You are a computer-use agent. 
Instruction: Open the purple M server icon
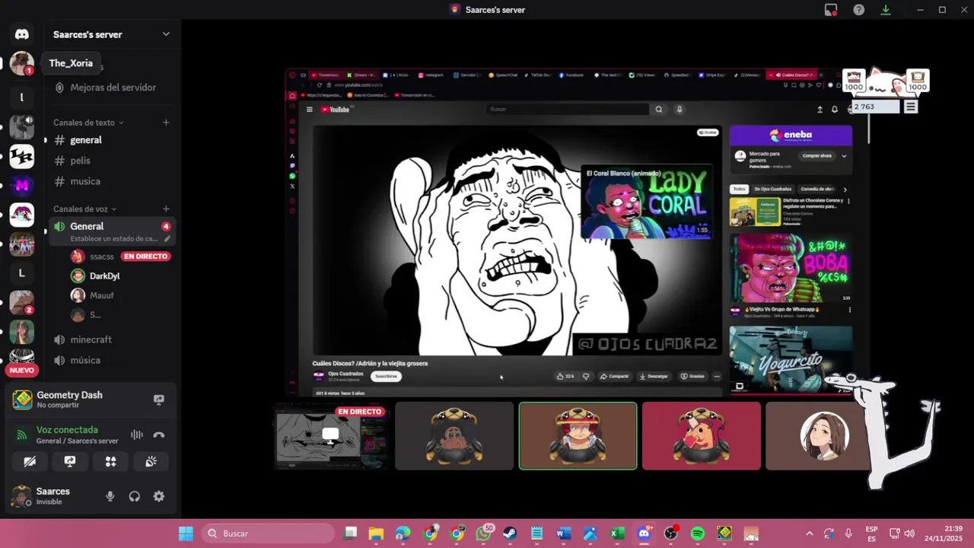22,185
